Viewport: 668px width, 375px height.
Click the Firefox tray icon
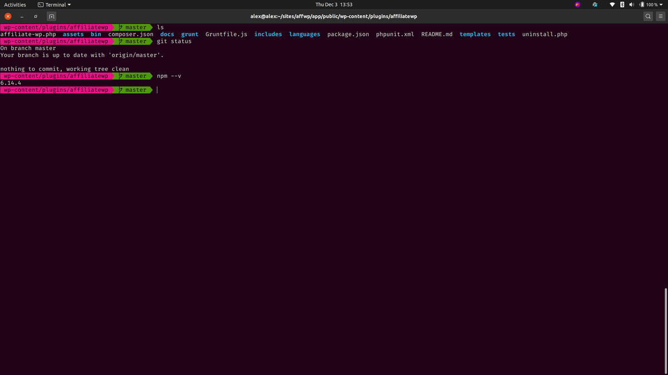pyautogui.click(x=577, y=4)
